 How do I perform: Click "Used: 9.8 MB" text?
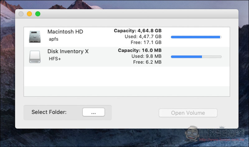[146, 56]
